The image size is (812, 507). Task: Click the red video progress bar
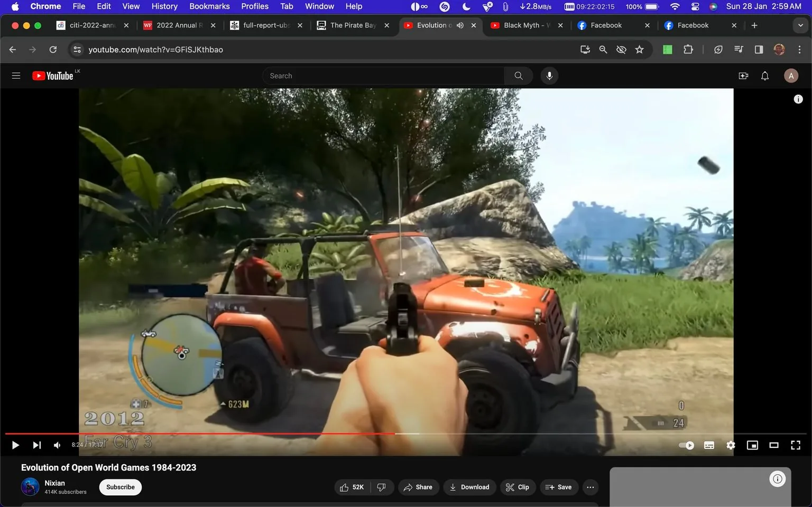click(211, 433)
